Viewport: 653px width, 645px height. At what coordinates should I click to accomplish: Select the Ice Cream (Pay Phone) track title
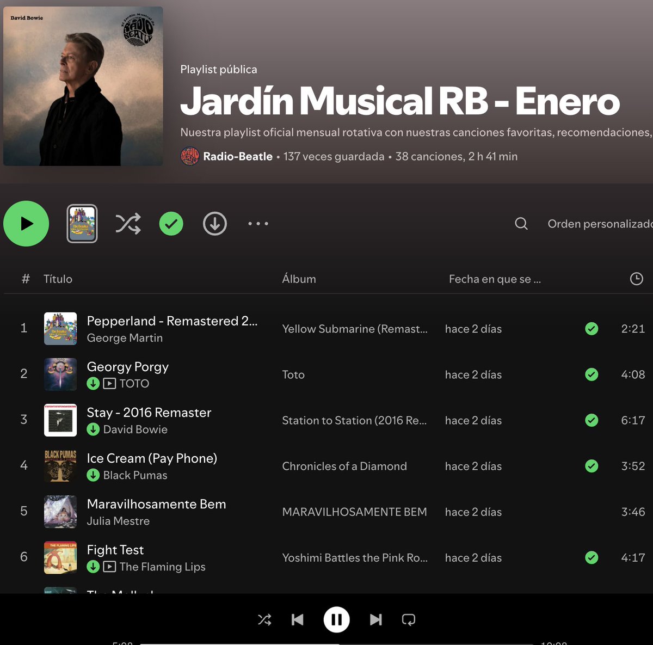(152, 458)
